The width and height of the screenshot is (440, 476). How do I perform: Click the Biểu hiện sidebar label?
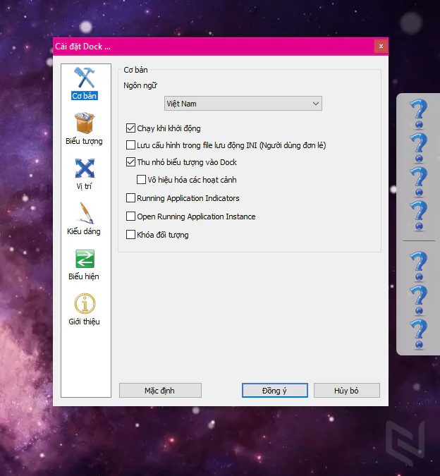click(84, 276)
